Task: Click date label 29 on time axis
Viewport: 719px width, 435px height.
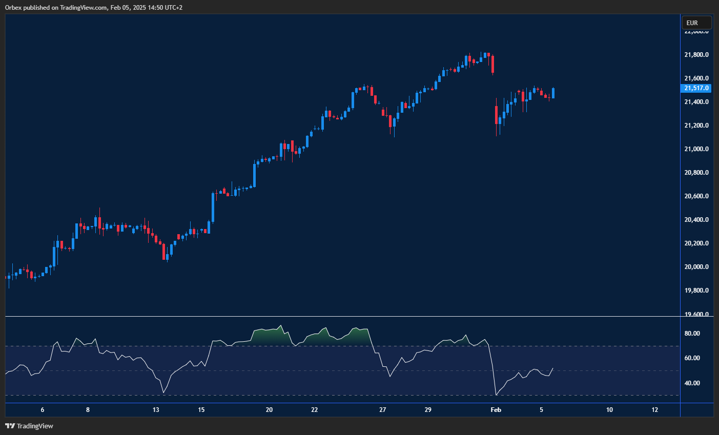Action: (428, 410)
